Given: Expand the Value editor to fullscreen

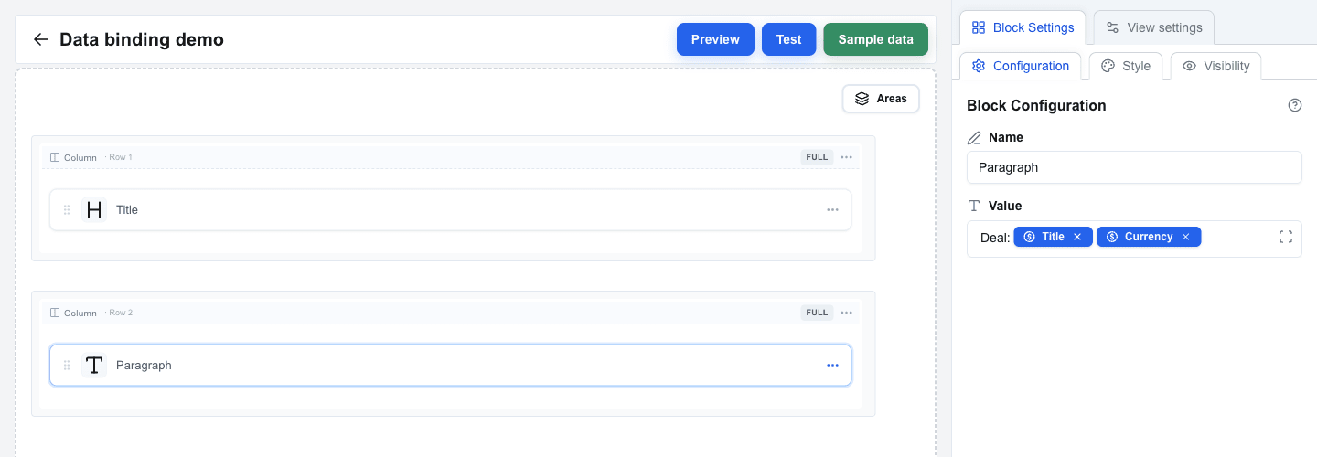Looking at the screenshot, I should point(1285,238).
